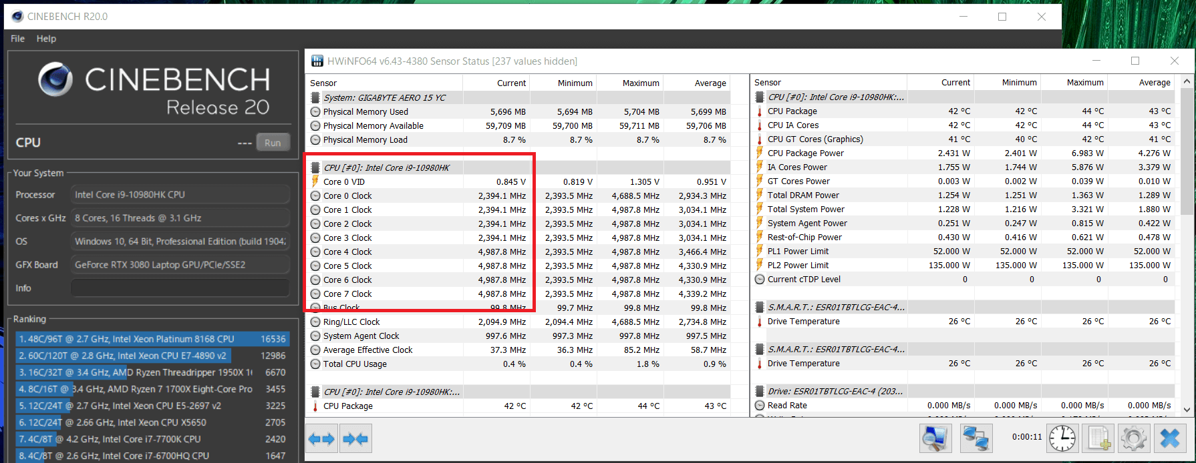Select the Average Effective Clock row
This screenshot has width=1196, height=463.
tap(518, 350)
